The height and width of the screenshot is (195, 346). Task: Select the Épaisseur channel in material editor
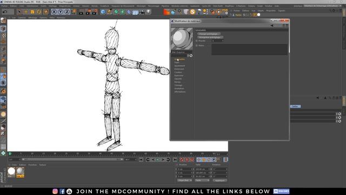[x=179, y=76]
